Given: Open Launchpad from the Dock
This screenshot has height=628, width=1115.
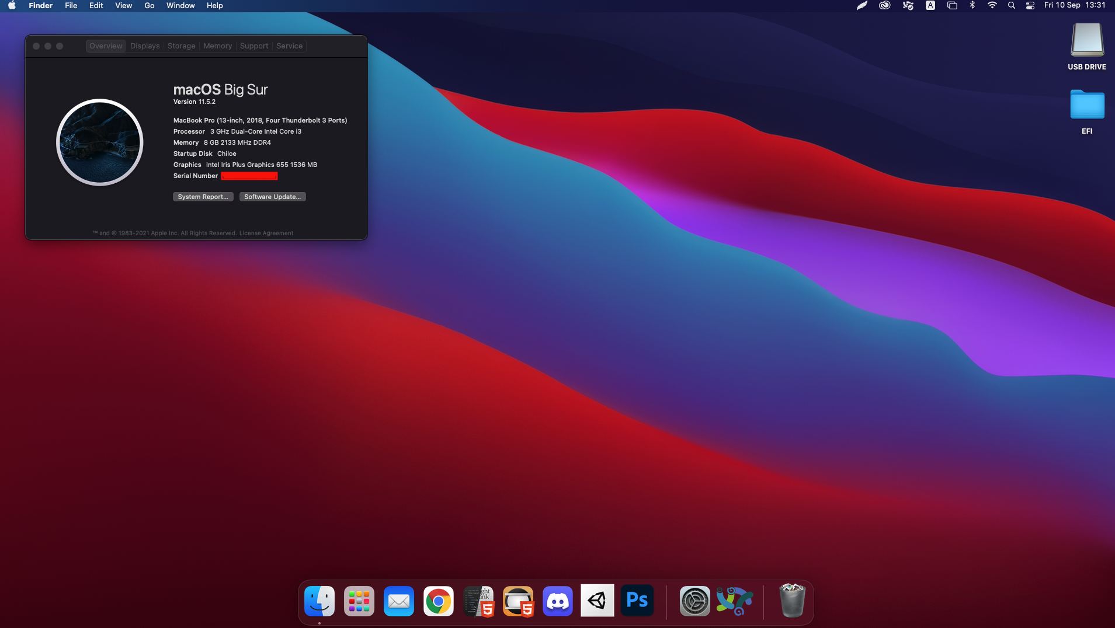Looking at the screenshot, I should click(359, 601).
